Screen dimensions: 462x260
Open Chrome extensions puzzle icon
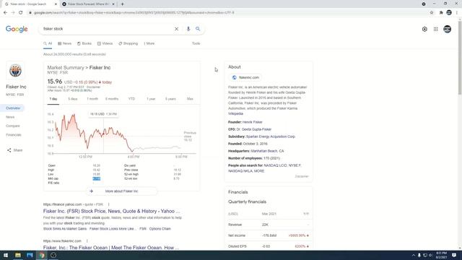pos(441,13)
